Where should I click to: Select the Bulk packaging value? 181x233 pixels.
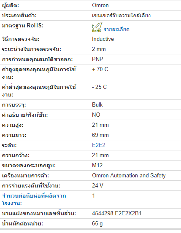point(97,104)
